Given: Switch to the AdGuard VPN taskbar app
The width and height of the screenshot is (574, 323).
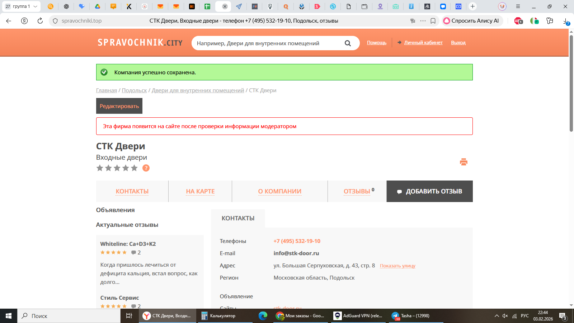Looking at the screenshot, I should (358, 316).
